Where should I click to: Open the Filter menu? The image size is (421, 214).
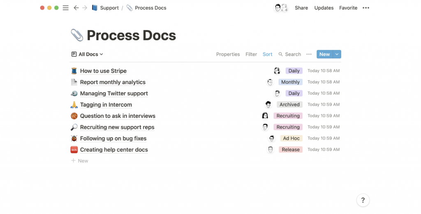(251, 54)
